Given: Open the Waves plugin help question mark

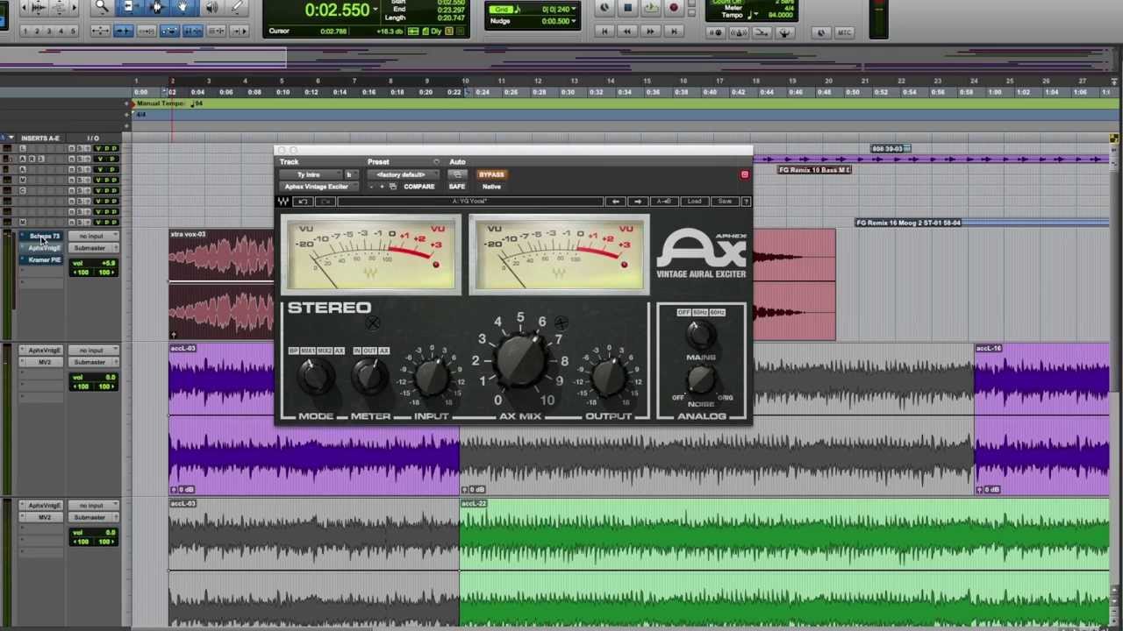Looking at the screenshot, I should tap(746, 202).
